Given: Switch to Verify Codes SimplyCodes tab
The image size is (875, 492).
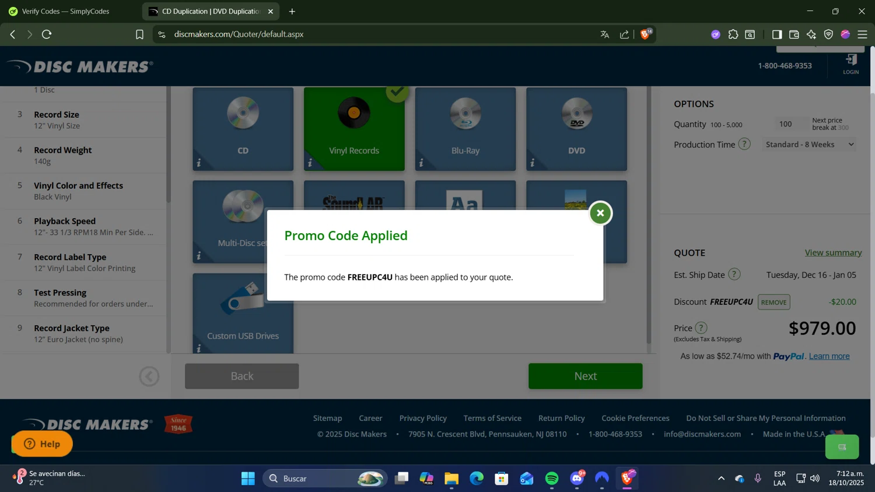Looking at the screenshot, I should pyautogui.click(x=65, y=11).
